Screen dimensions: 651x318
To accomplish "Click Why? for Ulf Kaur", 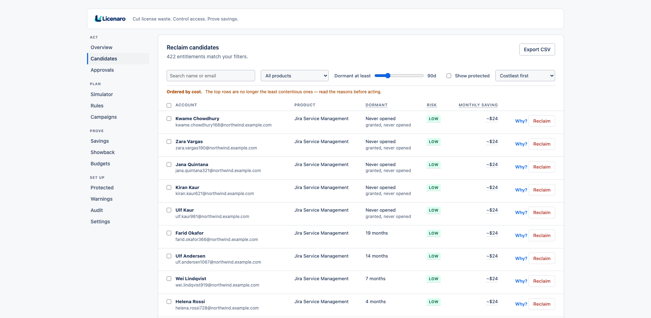I will [x=521, y=212].
